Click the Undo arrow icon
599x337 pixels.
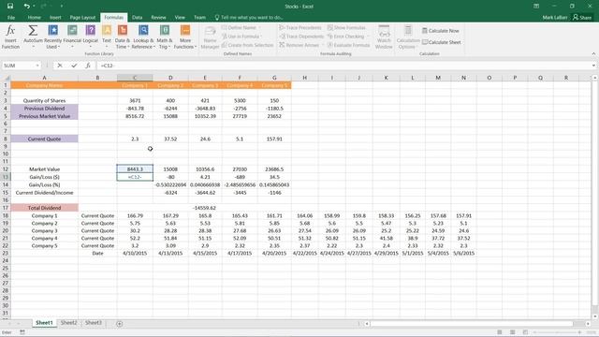click(26, 6)
